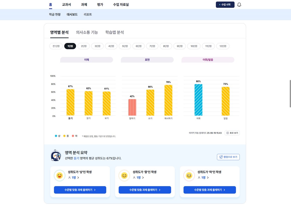Expand the list of '하' level students

click(204, 178)
